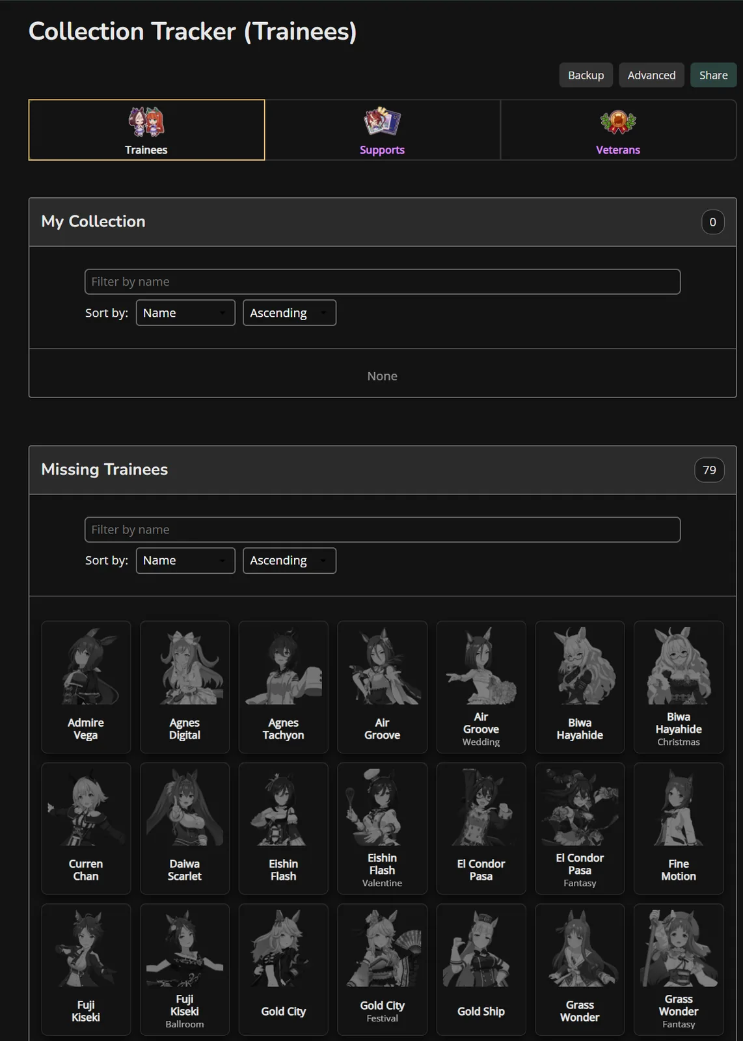Open My Collection sort-by Name dropdown
The width and height of the screenshot is (743, 1041).
tap(185, 313)
